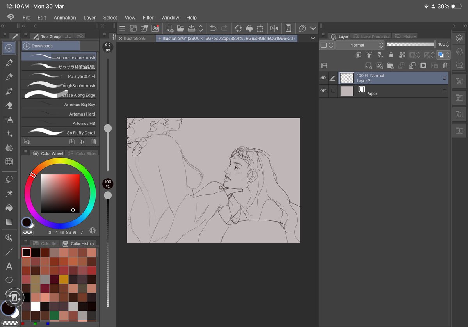Select the Blend tool droplet icon

click(x=9, y=148)
